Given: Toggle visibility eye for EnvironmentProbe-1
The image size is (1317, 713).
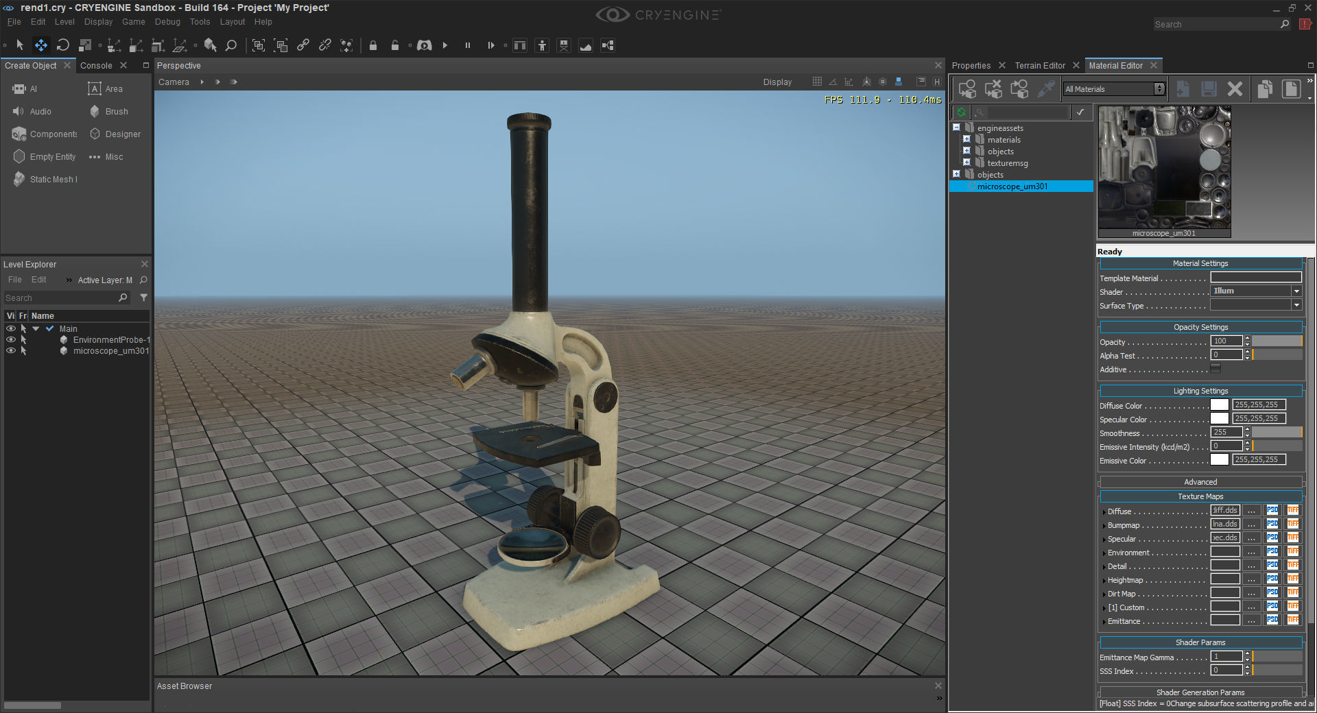Looking at the screenshot, I should coord(11,339).
